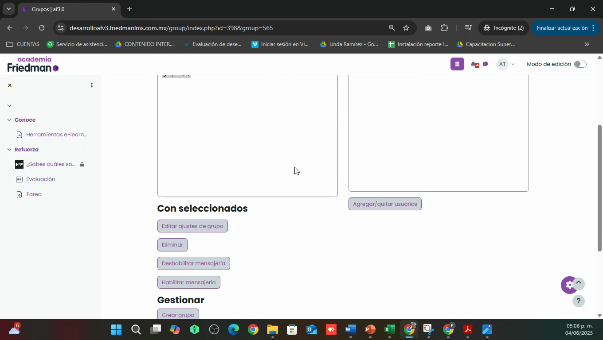The image size is (603, 340).
Task: Toggle the Modo de edición switch
Action: click(580, 64)
